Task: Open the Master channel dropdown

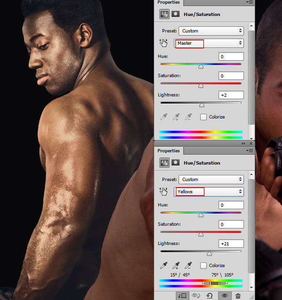Action: click(x=209, y=43)
